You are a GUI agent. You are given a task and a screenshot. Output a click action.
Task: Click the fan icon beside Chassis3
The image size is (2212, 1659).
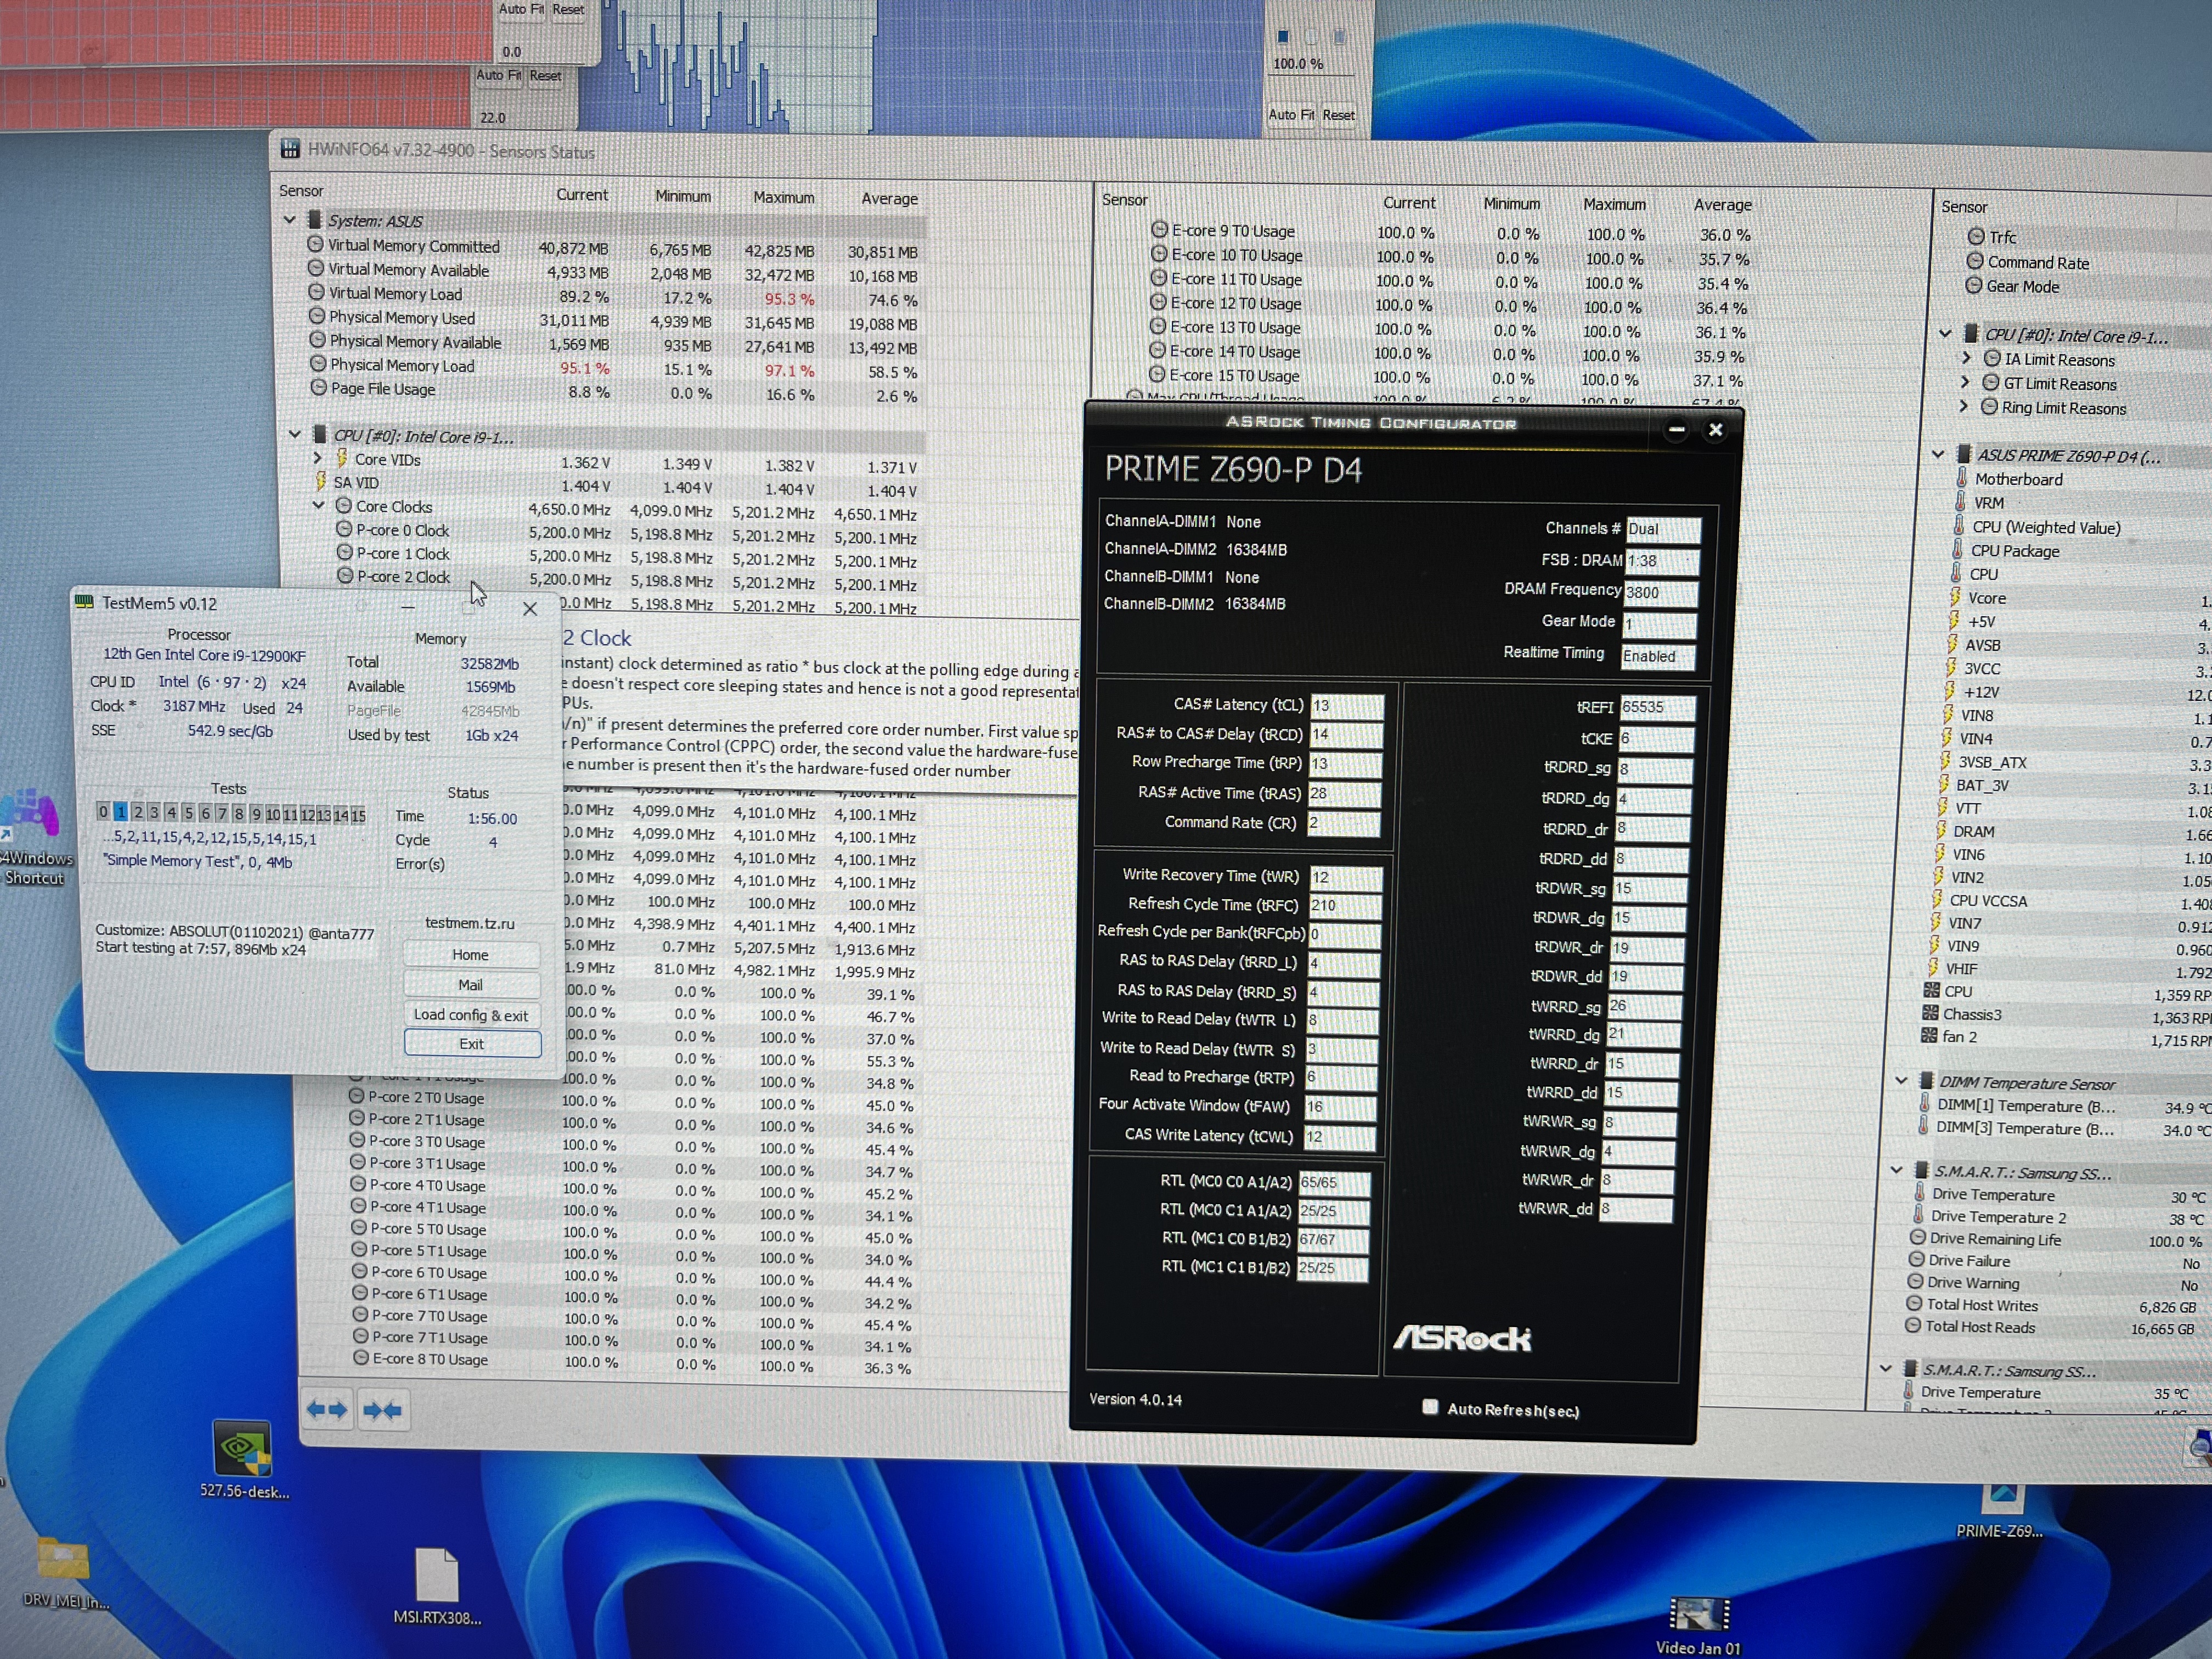point(1930,1013)
